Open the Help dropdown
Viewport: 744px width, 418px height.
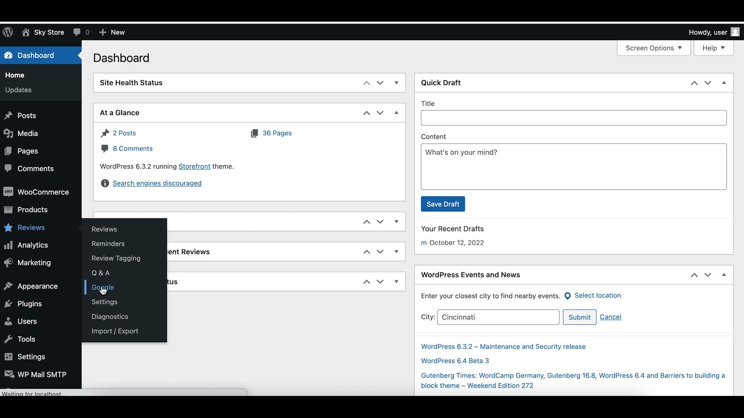(713, 48)
